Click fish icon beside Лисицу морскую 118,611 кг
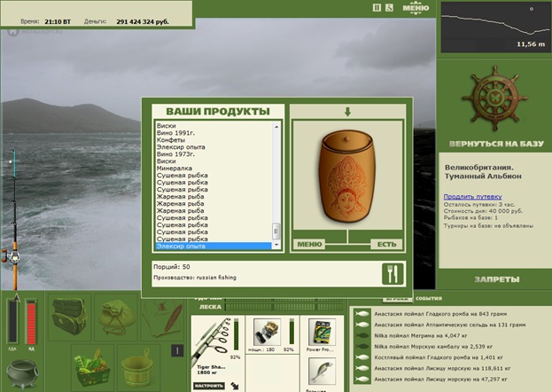This screenshot has height=392, width=552. coord(362,368)
